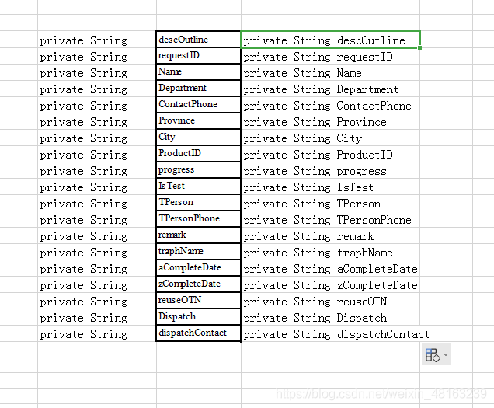This screenshot has width=494, height=408.
Task: Click the bordered cell 'reuseOTN'
Action: [x=199, y=301]
